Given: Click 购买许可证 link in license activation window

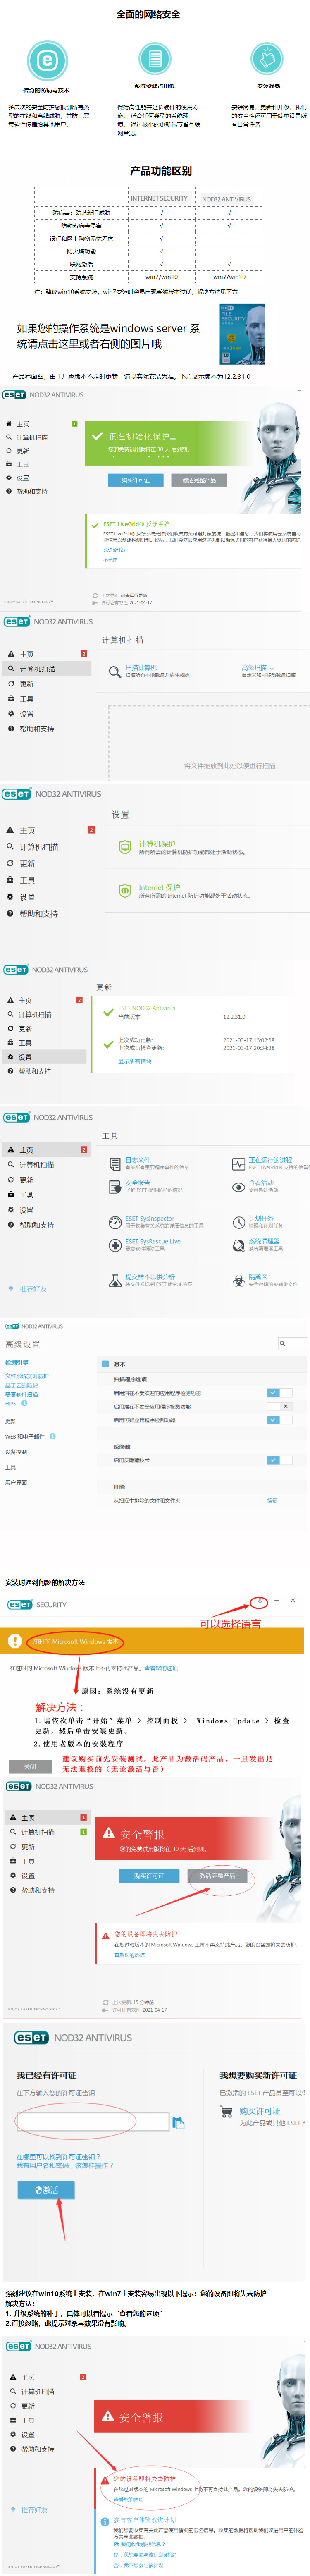Looking at the screenshot, I should tap(259, 2111).
